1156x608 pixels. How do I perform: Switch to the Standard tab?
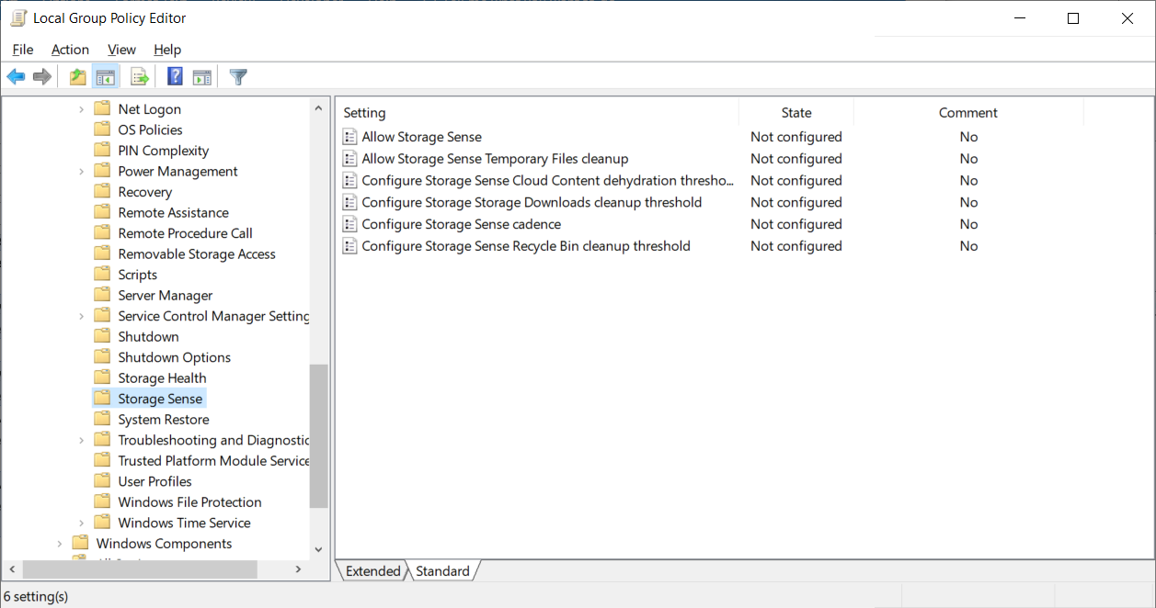tap(442, 571)
